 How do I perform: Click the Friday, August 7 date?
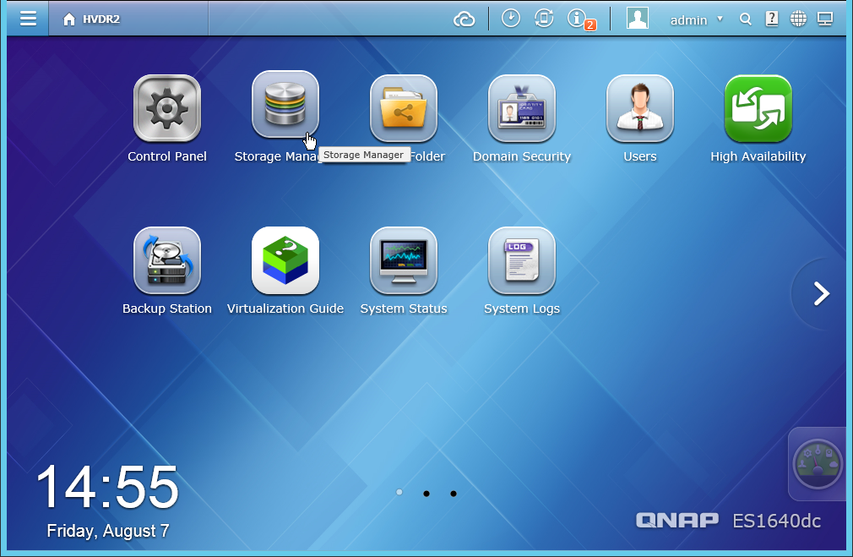click(x=108, y=530)
